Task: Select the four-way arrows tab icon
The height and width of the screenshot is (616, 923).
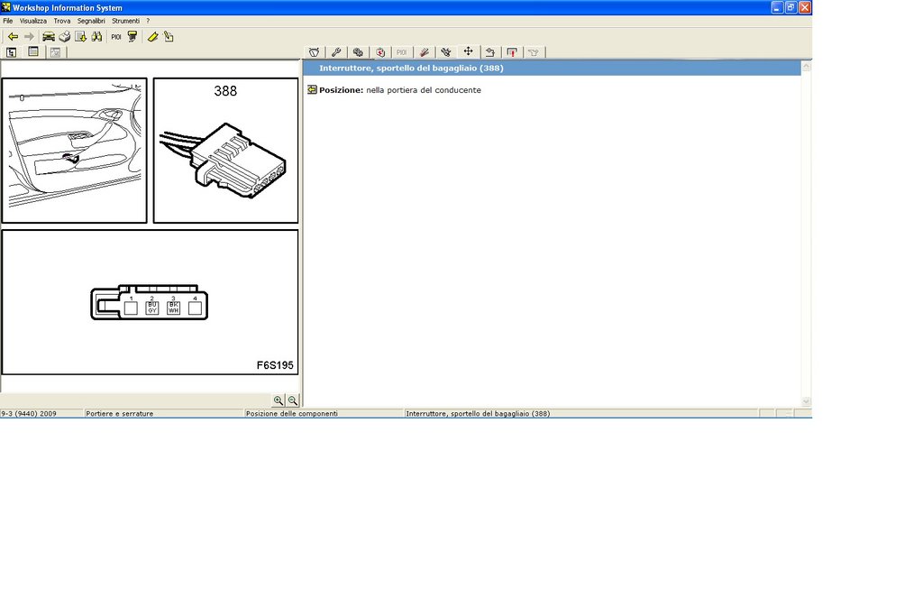Action: [468, 51]
